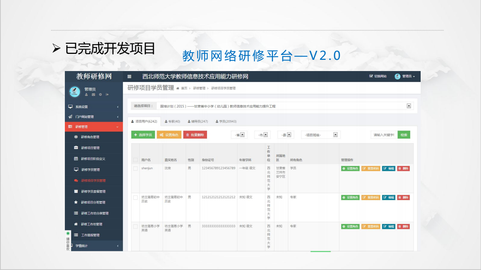This screenshot has width=481, height=270.
Task: Click the icon beside 研修学员套餐管理
Action: [76, 191]
